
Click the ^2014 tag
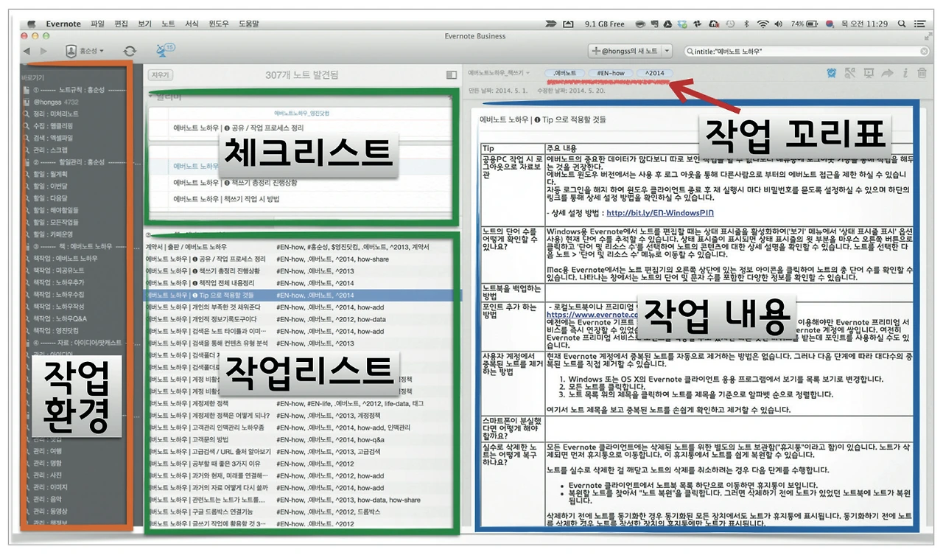[x=654, y=73]
